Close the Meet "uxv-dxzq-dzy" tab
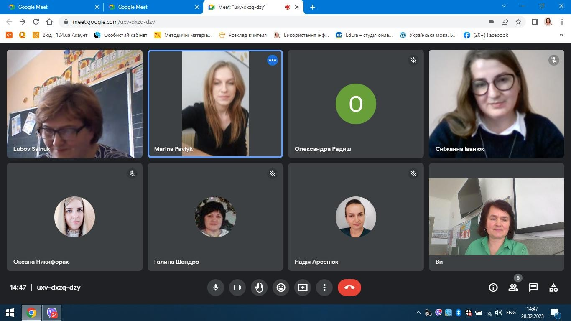The height and width of the screenshot is (321, 571). [x=297, y=7]
